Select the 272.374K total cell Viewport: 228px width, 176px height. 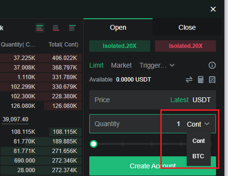coord(65,170)
